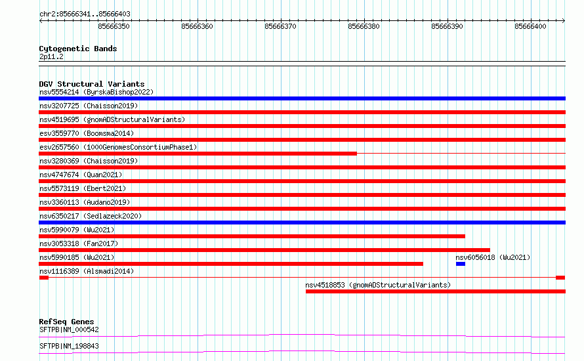The height and width of the screenshot is (361, 584).
Task: Open variant nsv3053318 (Fan2017) label
Action: tap(79, 244)
